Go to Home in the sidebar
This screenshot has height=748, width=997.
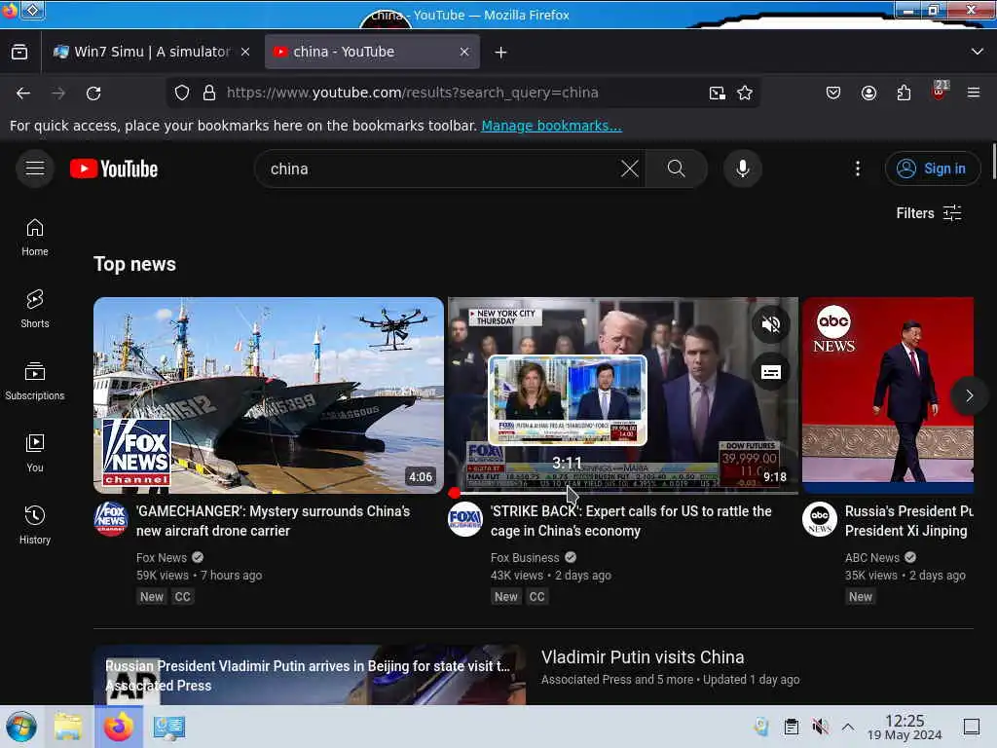tap(35, 238)
